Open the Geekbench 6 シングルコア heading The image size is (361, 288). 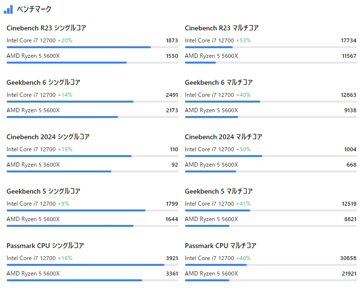click(x=43, y=82)
